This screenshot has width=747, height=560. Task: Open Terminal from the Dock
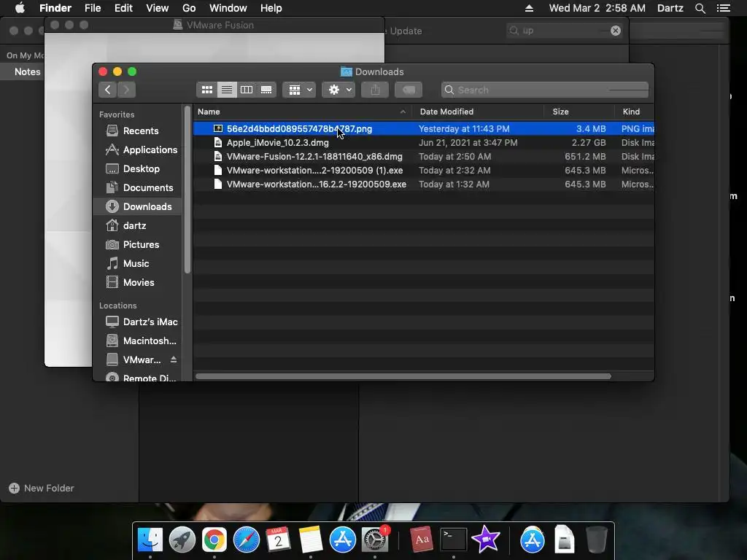[x=453, y=540]
